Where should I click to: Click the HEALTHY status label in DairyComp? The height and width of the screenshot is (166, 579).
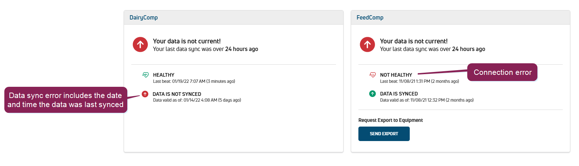163,75
